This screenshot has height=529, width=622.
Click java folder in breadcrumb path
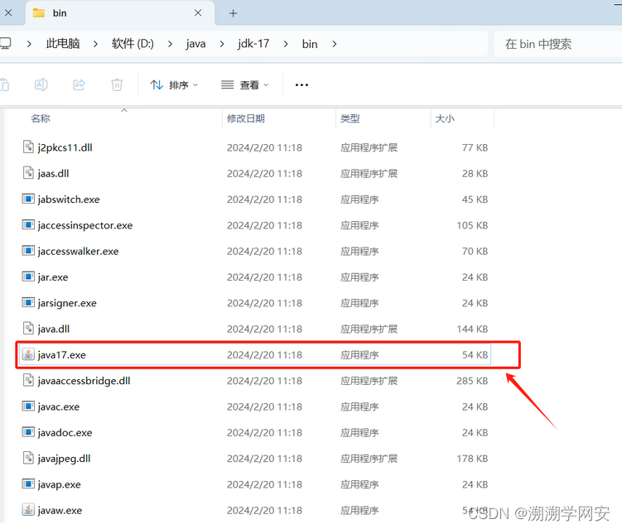196,44
